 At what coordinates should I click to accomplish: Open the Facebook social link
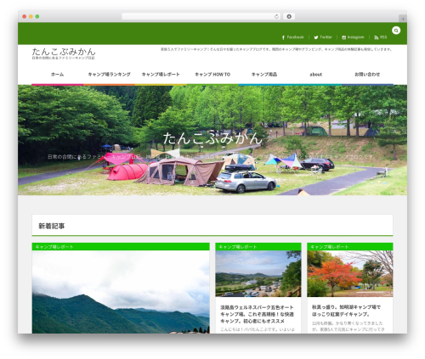pyautogui.click(x=292, y=37)
